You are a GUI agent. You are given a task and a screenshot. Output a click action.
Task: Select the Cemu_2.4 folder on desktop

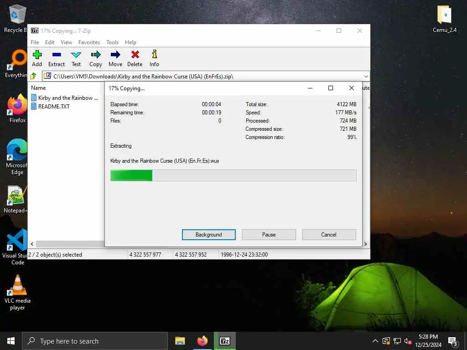[x=444, y=15]
